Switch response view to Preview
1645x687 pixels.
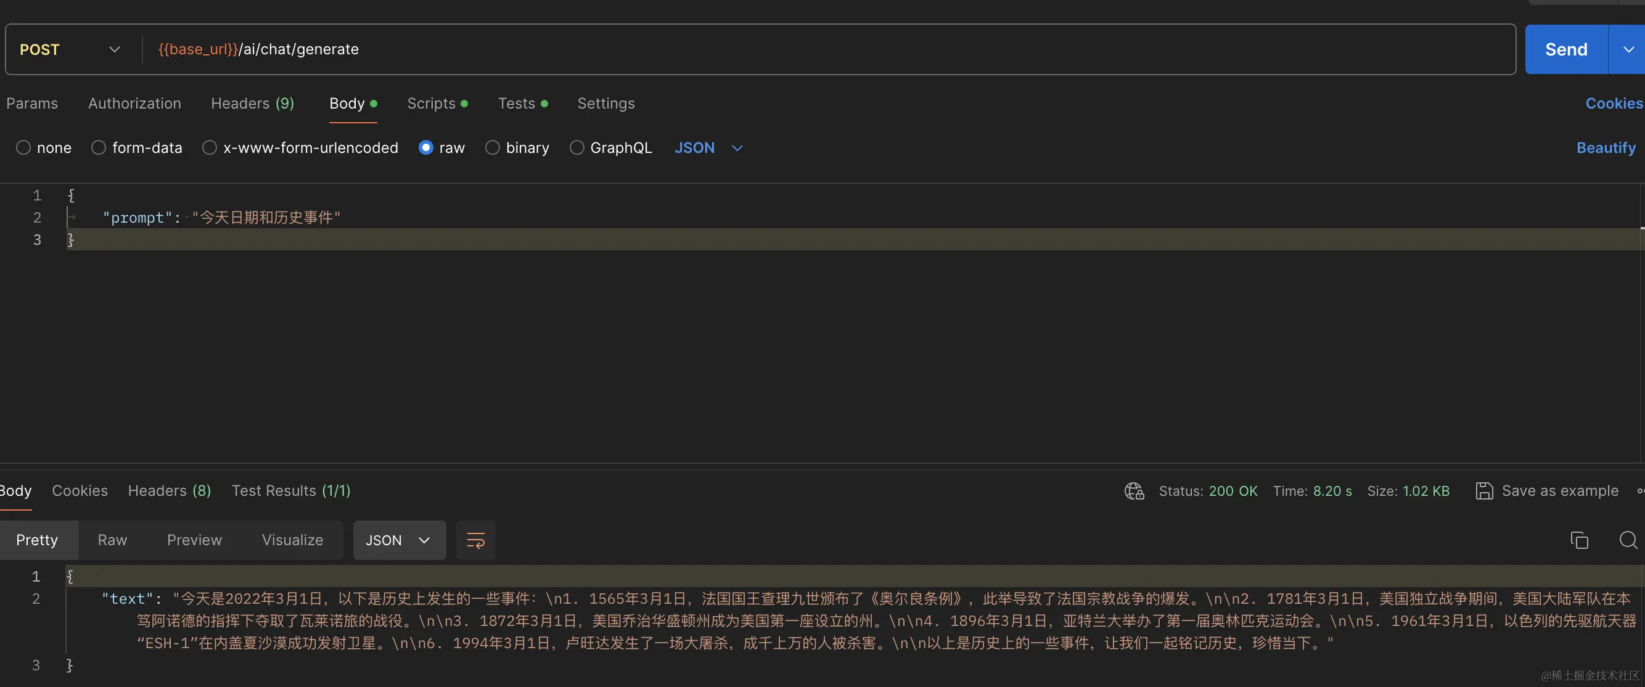[194, 540]
